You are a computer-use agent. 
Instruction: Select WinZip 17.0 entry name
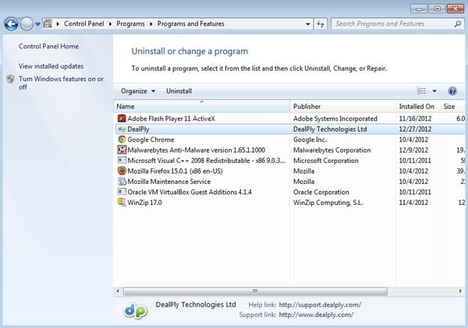pyautogui.click(x=144, y=203)
